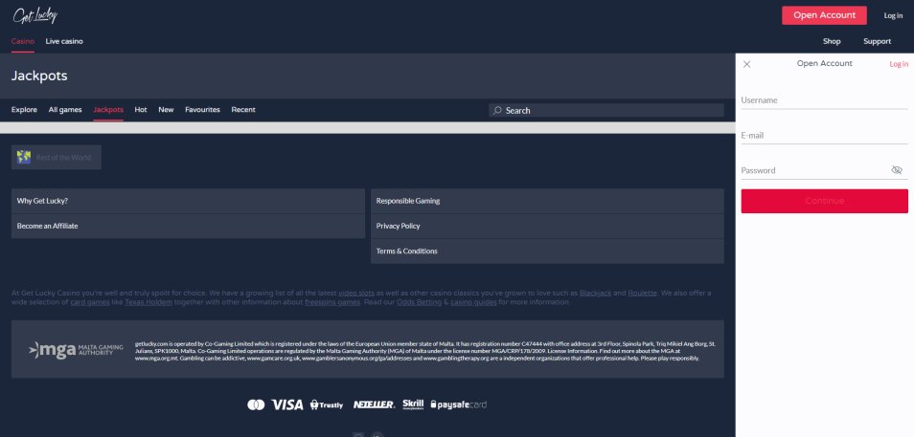The height and width of the screenshot is (437, 914).
Task: Open Why Get Lucky? link
Action: tap(189, 201)
